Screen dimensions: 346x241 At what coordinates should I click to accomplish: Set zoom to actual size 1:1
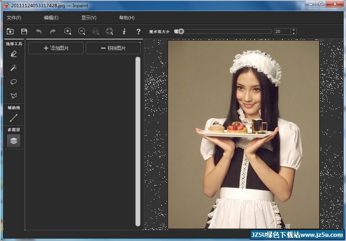coord(96,32)
